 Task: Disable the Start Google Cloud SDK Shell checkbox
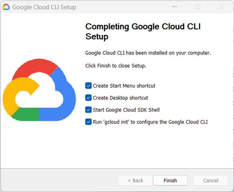click(x=88, y=110)
